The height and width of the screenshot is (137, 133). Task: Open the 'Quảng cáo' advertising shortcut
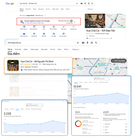73,28
